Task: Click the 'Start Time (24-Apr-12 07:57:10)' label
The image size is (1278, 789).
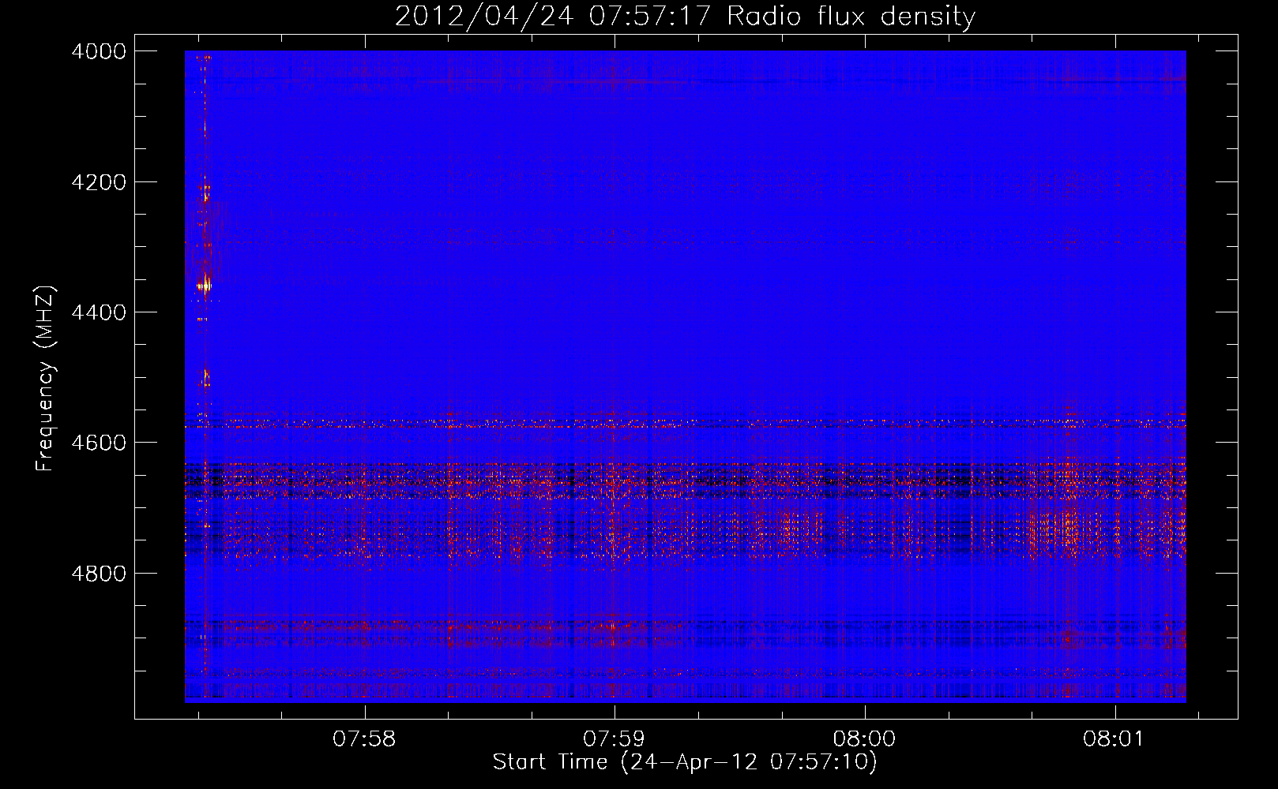Action: point(685,762)
